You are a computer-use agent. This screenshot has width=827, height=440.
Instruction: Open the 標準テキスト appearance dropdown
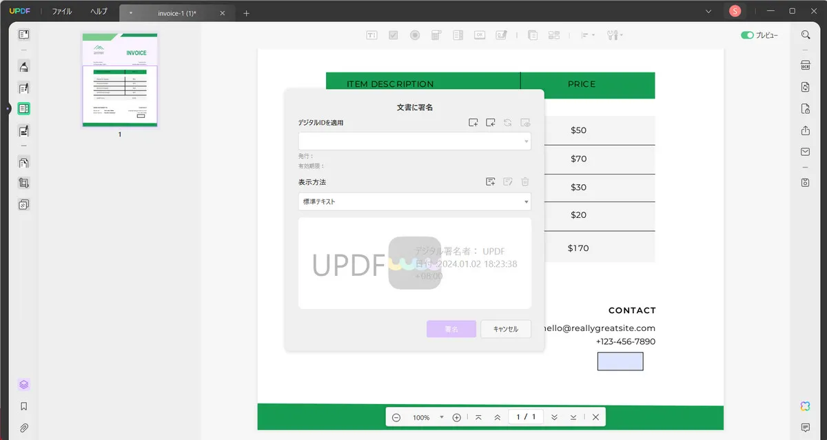415,201
